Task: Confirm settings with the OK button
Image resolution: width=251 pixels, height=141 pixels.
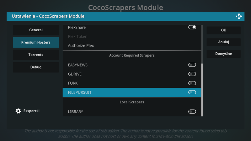Action: pos(223,30)
